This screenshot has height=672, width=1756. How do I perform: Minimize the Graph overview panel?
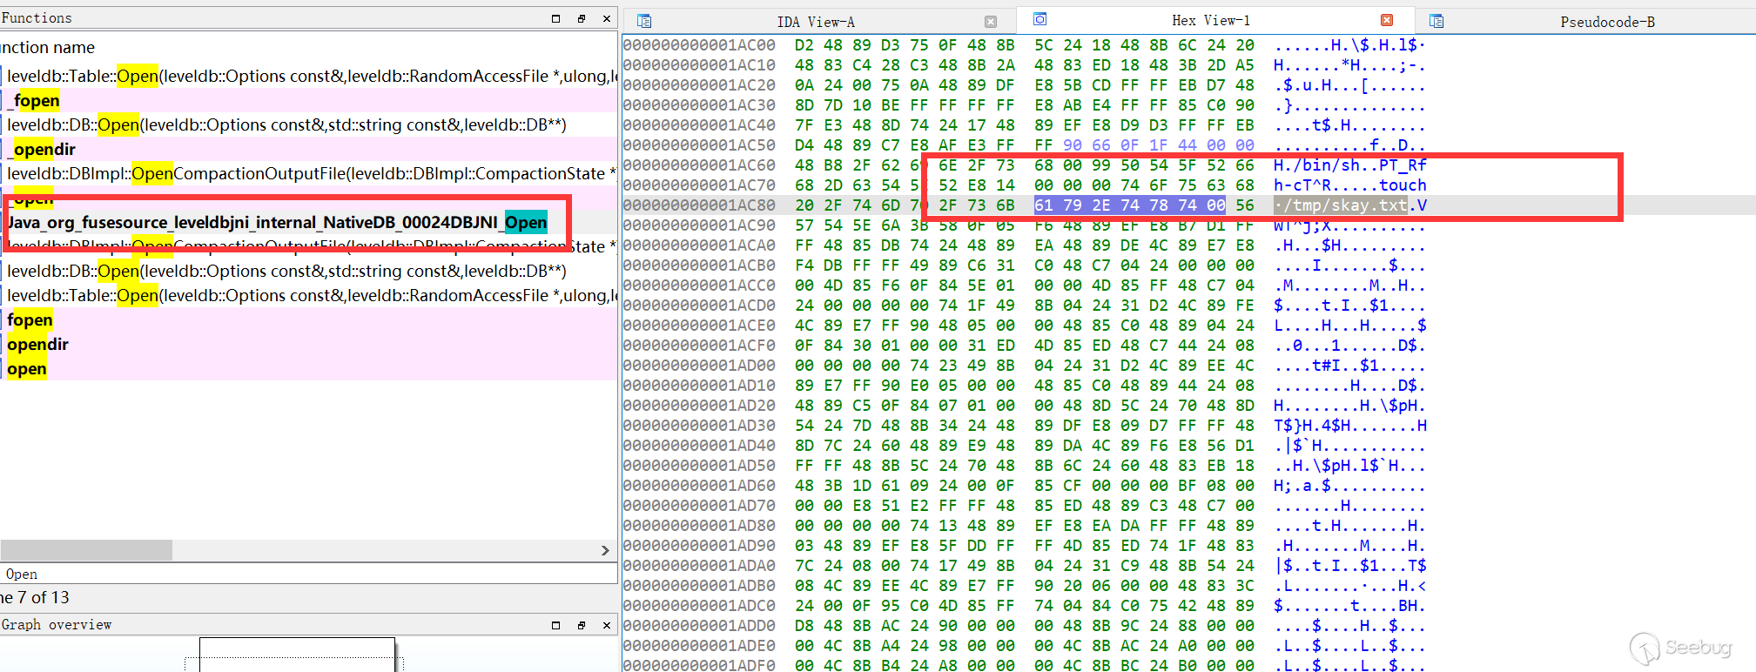tap(555, 625)
